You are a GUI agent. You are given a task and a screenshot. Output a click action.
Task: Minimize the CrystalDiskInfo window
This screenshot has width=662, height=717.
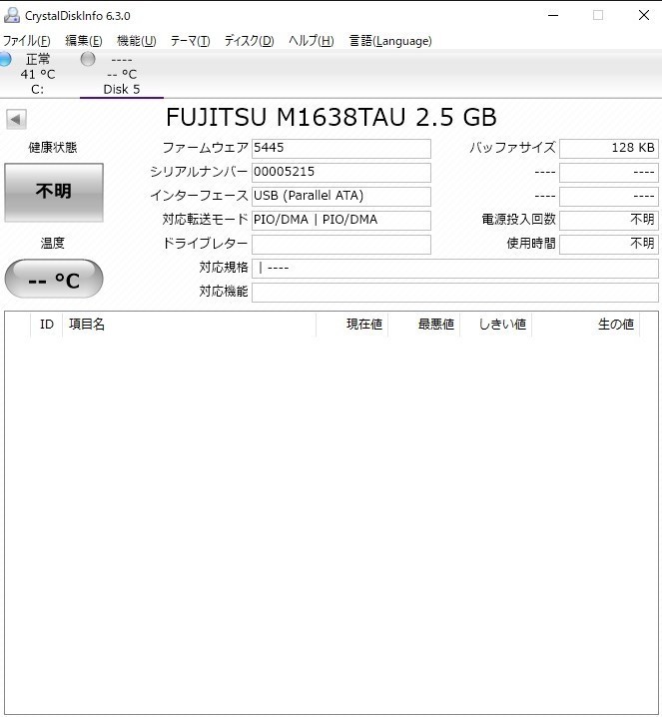pyautogui.click(x=553, y=15)
